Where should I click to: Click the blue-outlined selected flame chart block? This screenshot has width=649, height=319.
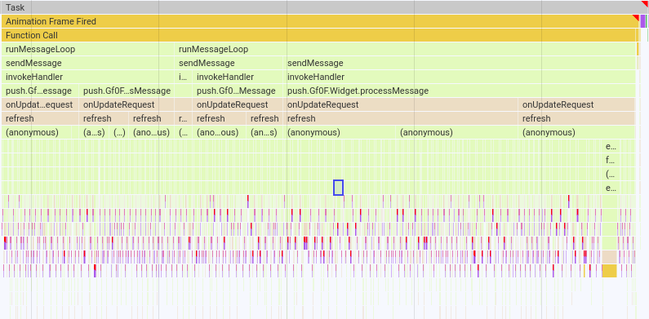[338, 188]
